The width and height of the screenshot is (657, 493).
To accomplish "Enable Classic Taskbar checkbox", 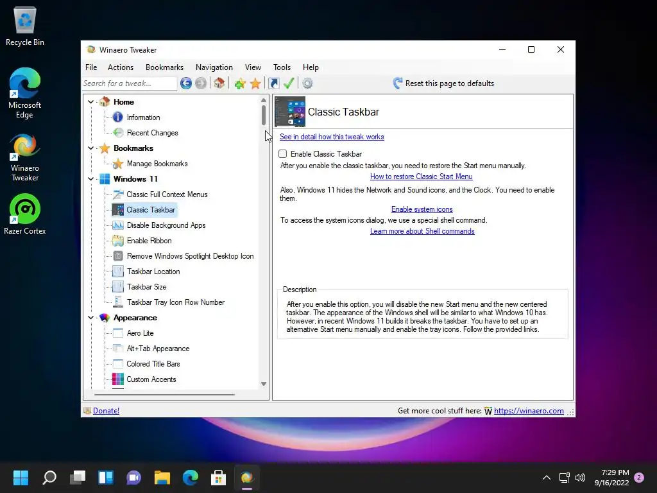I will [x=283, y=154].
